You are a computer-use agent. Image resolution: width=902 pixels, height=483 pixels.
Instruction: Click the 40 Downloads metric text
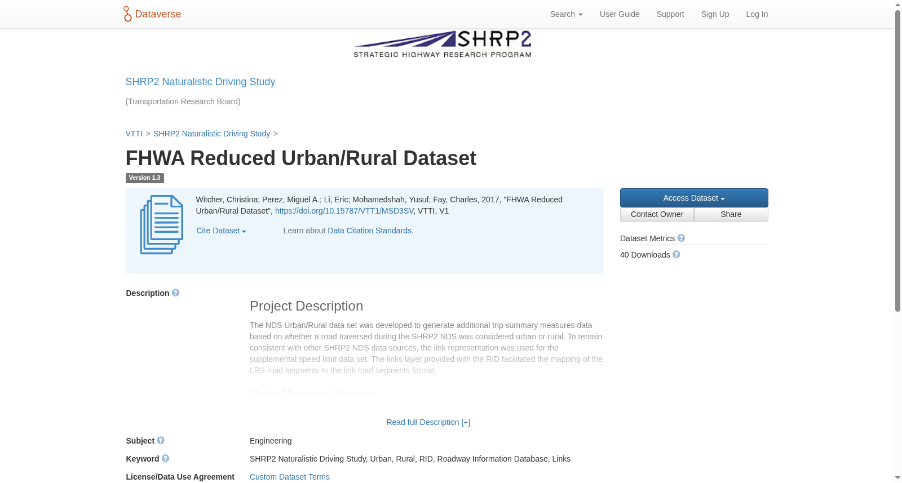click(x=645, y=255)
